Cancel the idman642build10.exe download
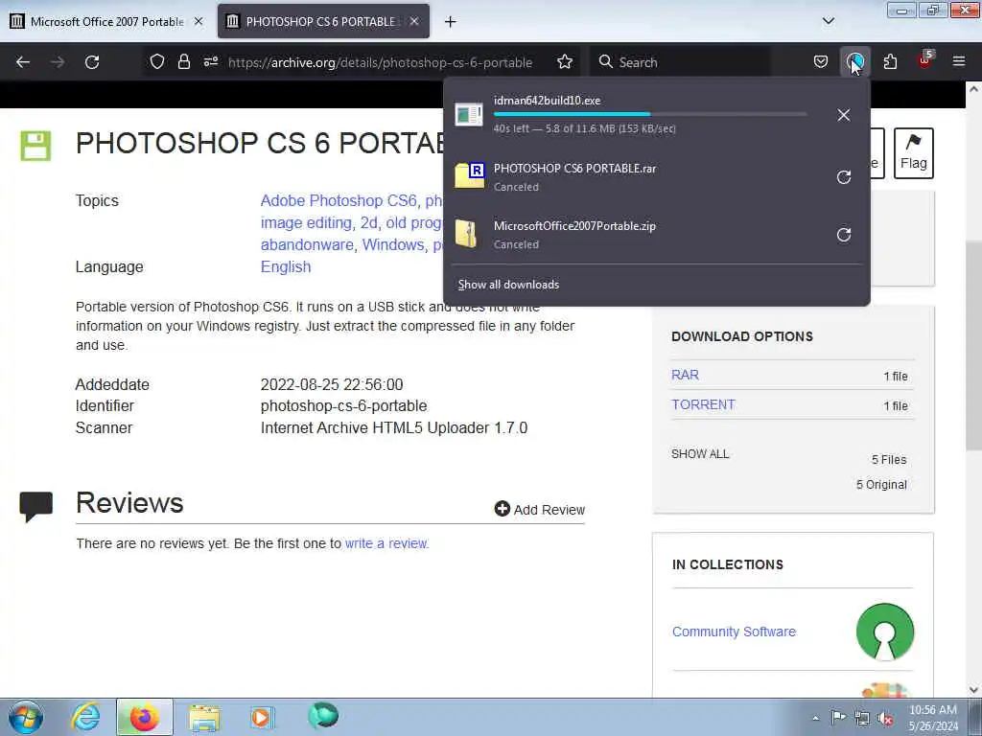The height and width of the screenshot is (736, 982). 844,115
